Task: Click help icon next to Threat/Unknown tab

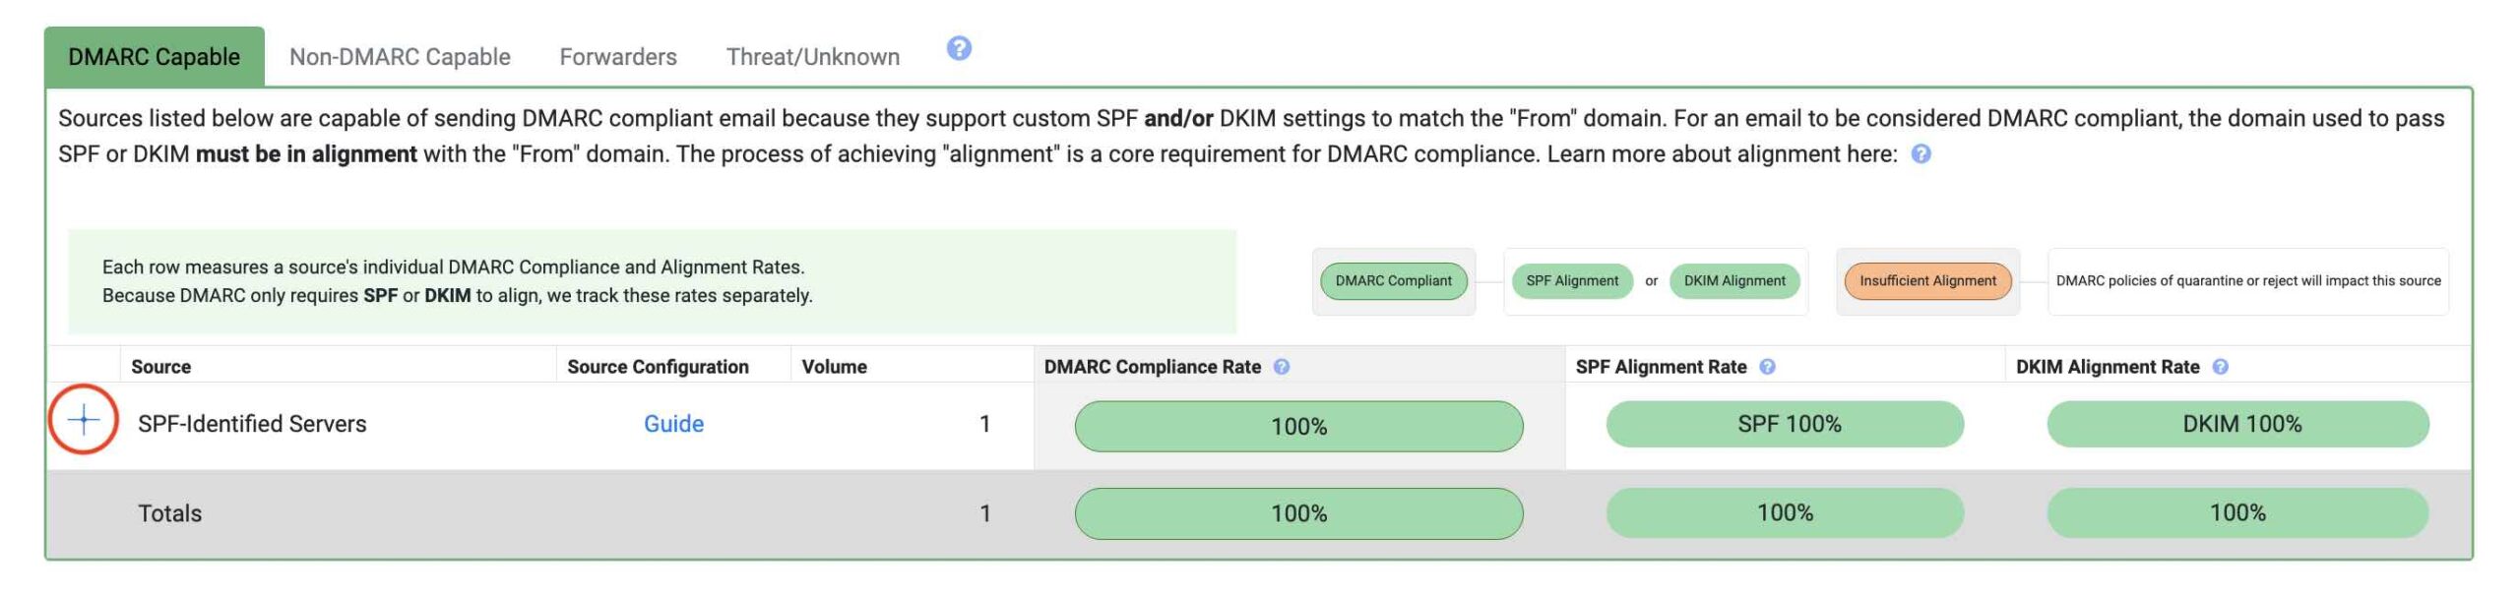Action: 959,48
